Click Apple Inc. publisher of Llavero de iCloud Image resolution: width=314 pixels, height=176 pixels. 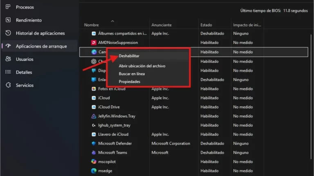tap(160, 134)
